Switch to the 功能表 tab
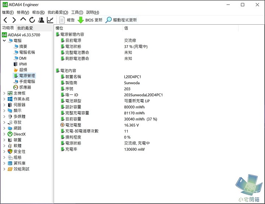This screenshot has height=204, width=265. [x=8, y=28]
